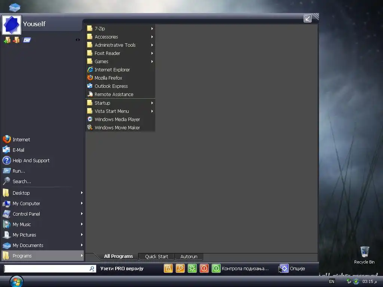Click the search magnifier icon in the search box
This screenshot has height=287, width=383.
tap(92, 268)
